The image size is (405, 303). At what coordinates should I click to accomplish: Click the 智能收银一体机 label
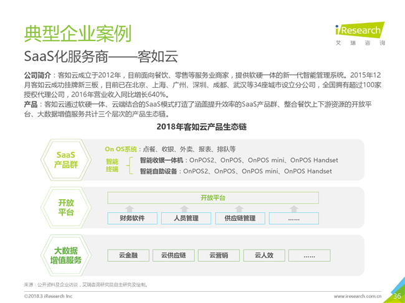click(x=162, y=160)
